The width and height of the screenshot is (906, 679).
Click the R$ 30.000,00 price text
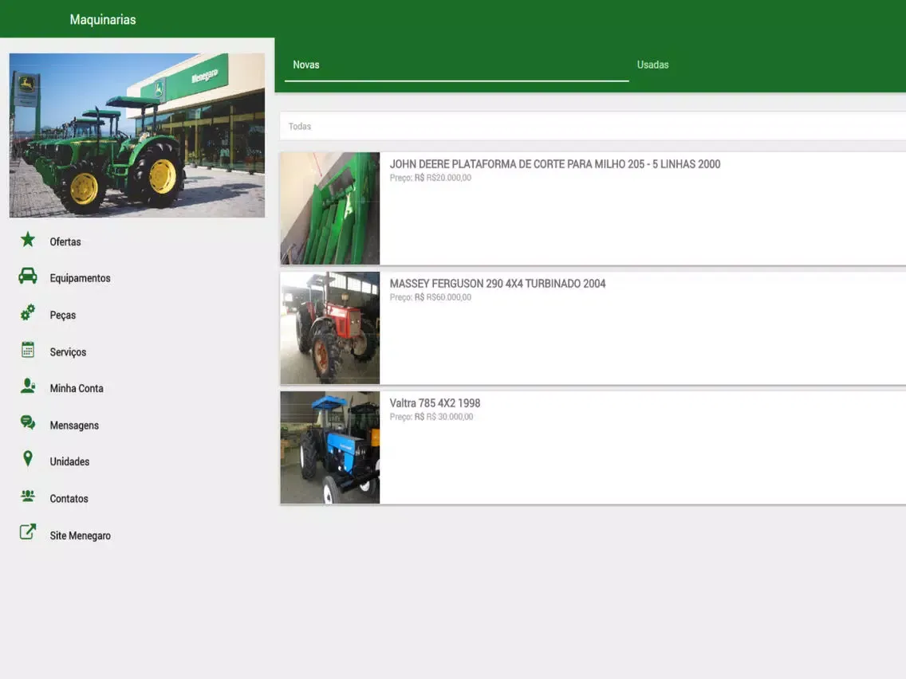pos(450,417)
